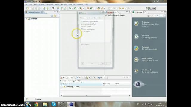Click the External Tools run icon
The width and height of the screenshot is (191, 107).
pyautogui.click(x=81, y=8)
